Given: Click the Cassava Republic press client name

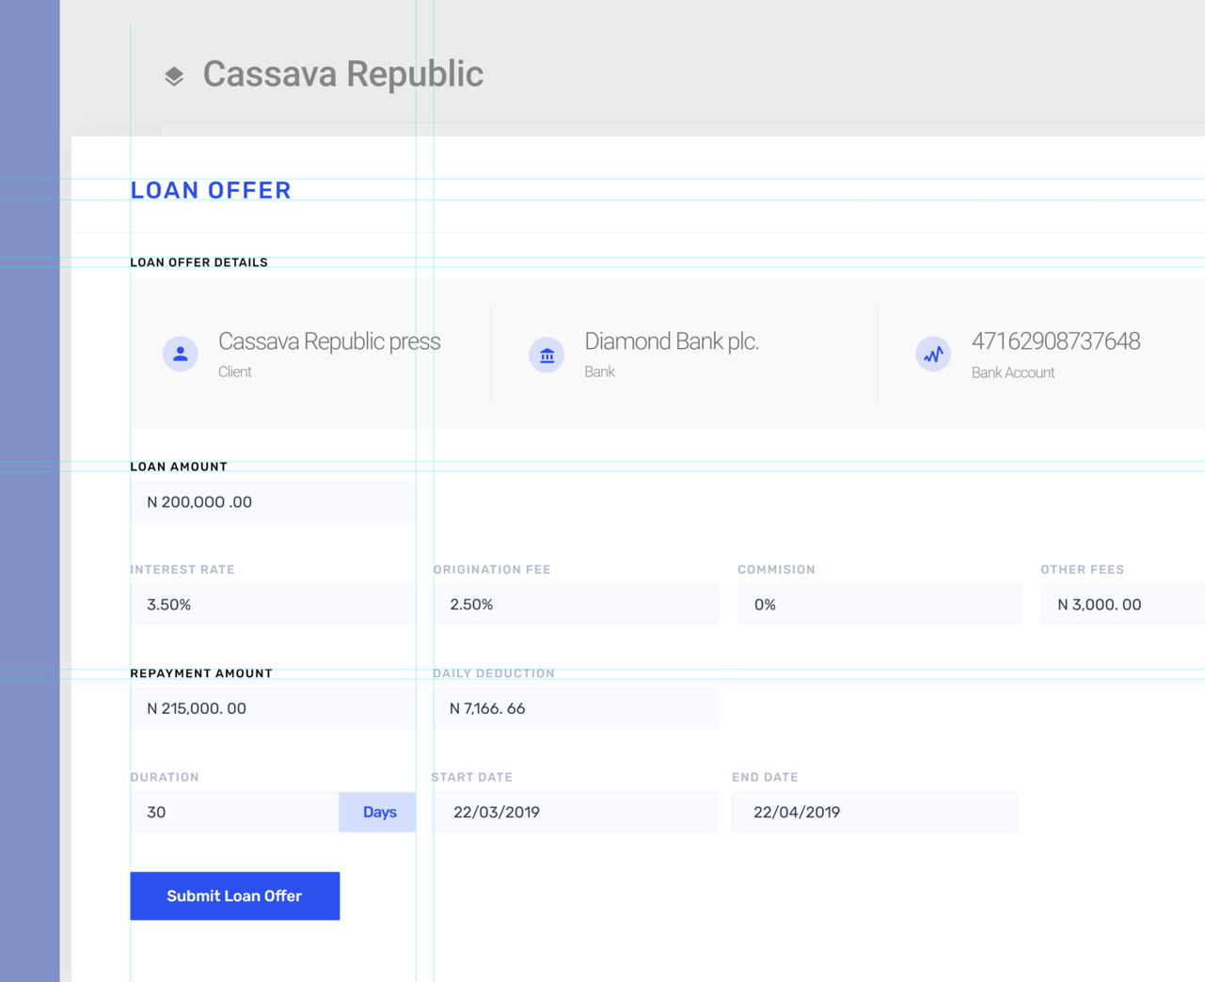Looking at the screenshot, I should 329,341.
